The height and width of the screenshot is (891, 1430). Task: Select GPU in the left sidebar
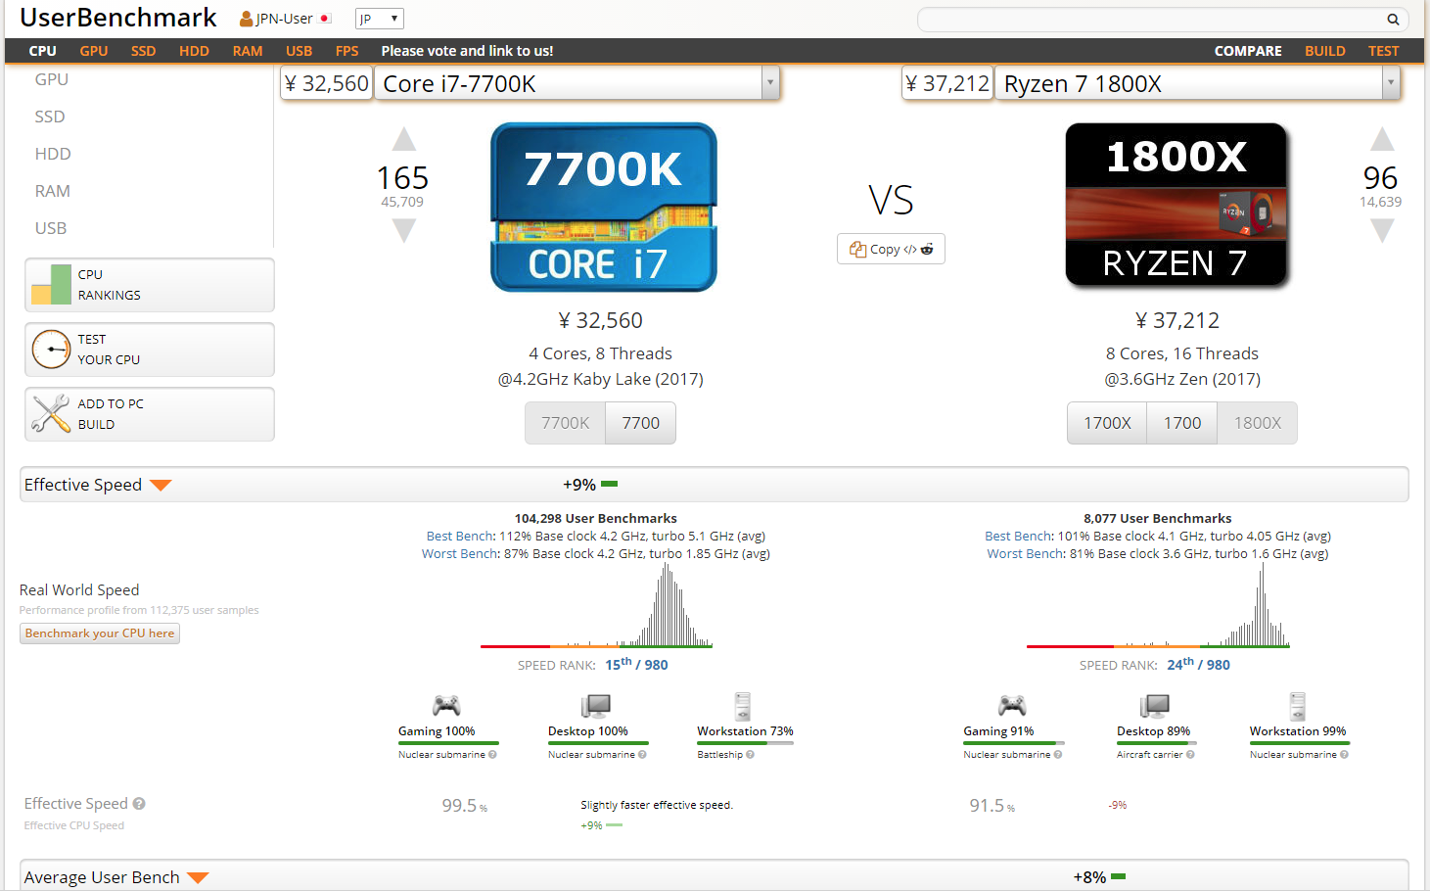[52, 79]
